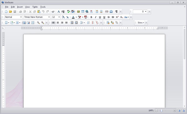187x114 pixels.
Task: Toggle Italic formatting
Action: tap(96, 17)
